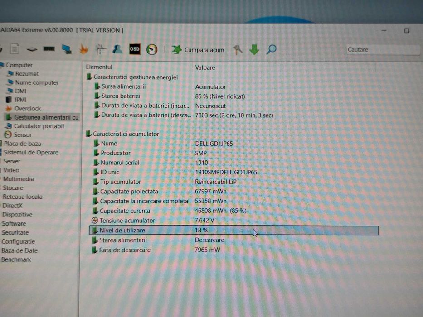This screenshot has height=317, width=423.
Task: Select the Caracteristici acumulator group row
Action: [123, 134]
